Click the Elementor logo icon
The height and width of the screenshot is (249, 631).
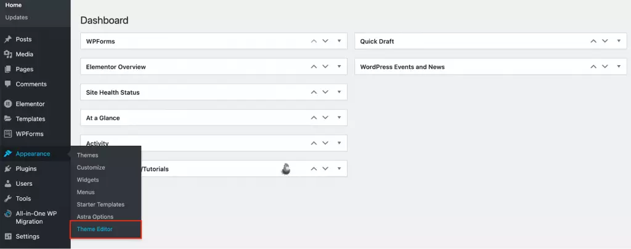8,104
